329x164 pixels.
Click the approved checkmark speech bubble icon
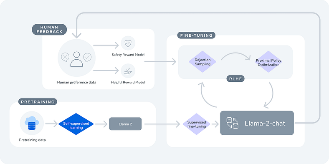87,57
